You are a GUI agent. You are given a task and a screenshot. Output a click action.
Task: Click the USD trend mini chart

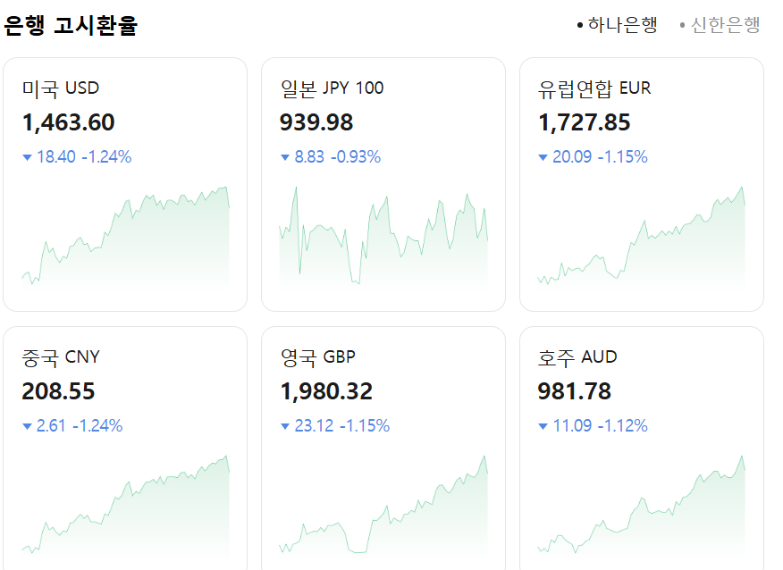(x=125, y=237)
